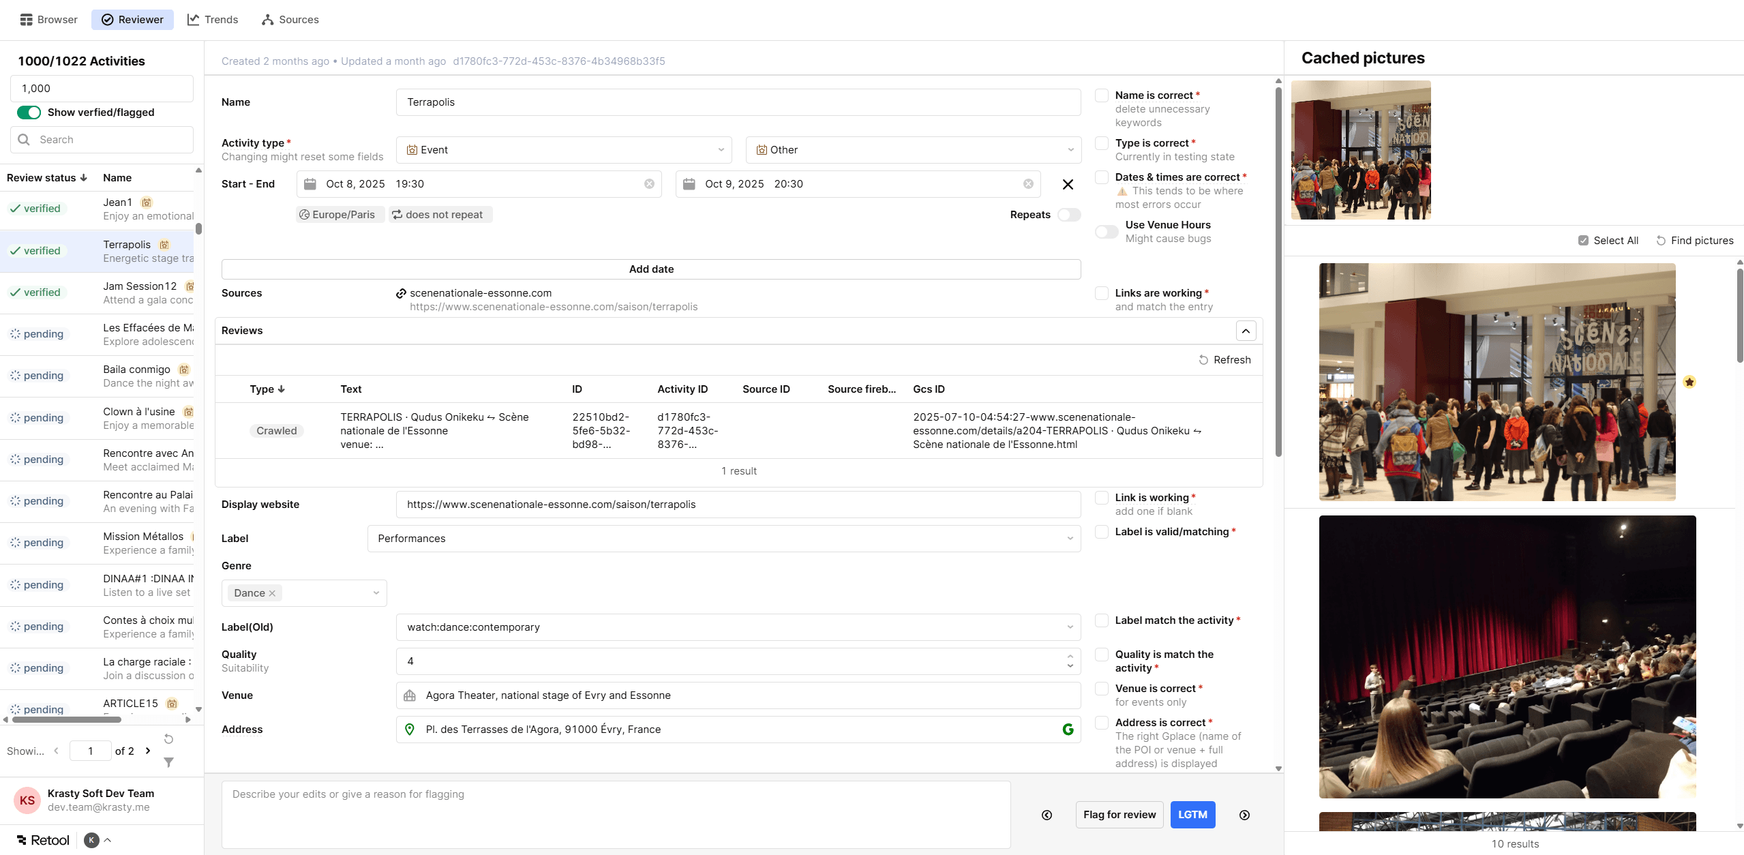This screenshot has width=1744, height=855.
Task: Click the Google icon beside the address field
Action: [1068, 729]
